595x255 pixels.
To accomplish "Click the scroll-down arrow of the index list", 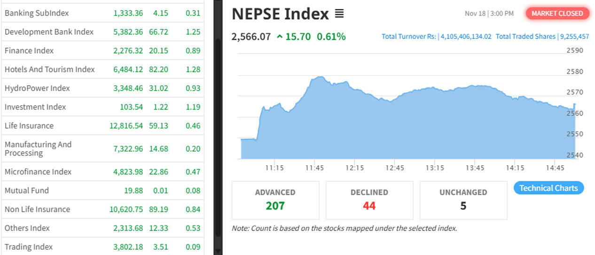I will (x=218, y=250).
